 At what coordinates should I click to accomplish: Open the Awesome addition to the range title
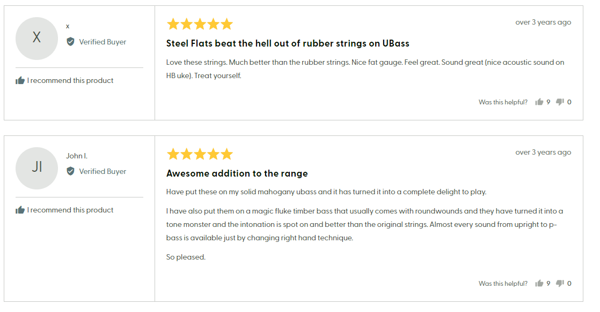[x=237, y=173]
